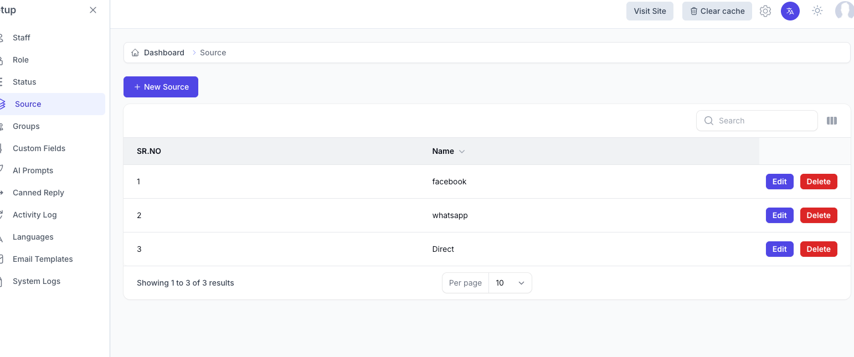This screenshot has width=854, height=357.
Task: Expand the user avatar menu
Action: point(844,11)
